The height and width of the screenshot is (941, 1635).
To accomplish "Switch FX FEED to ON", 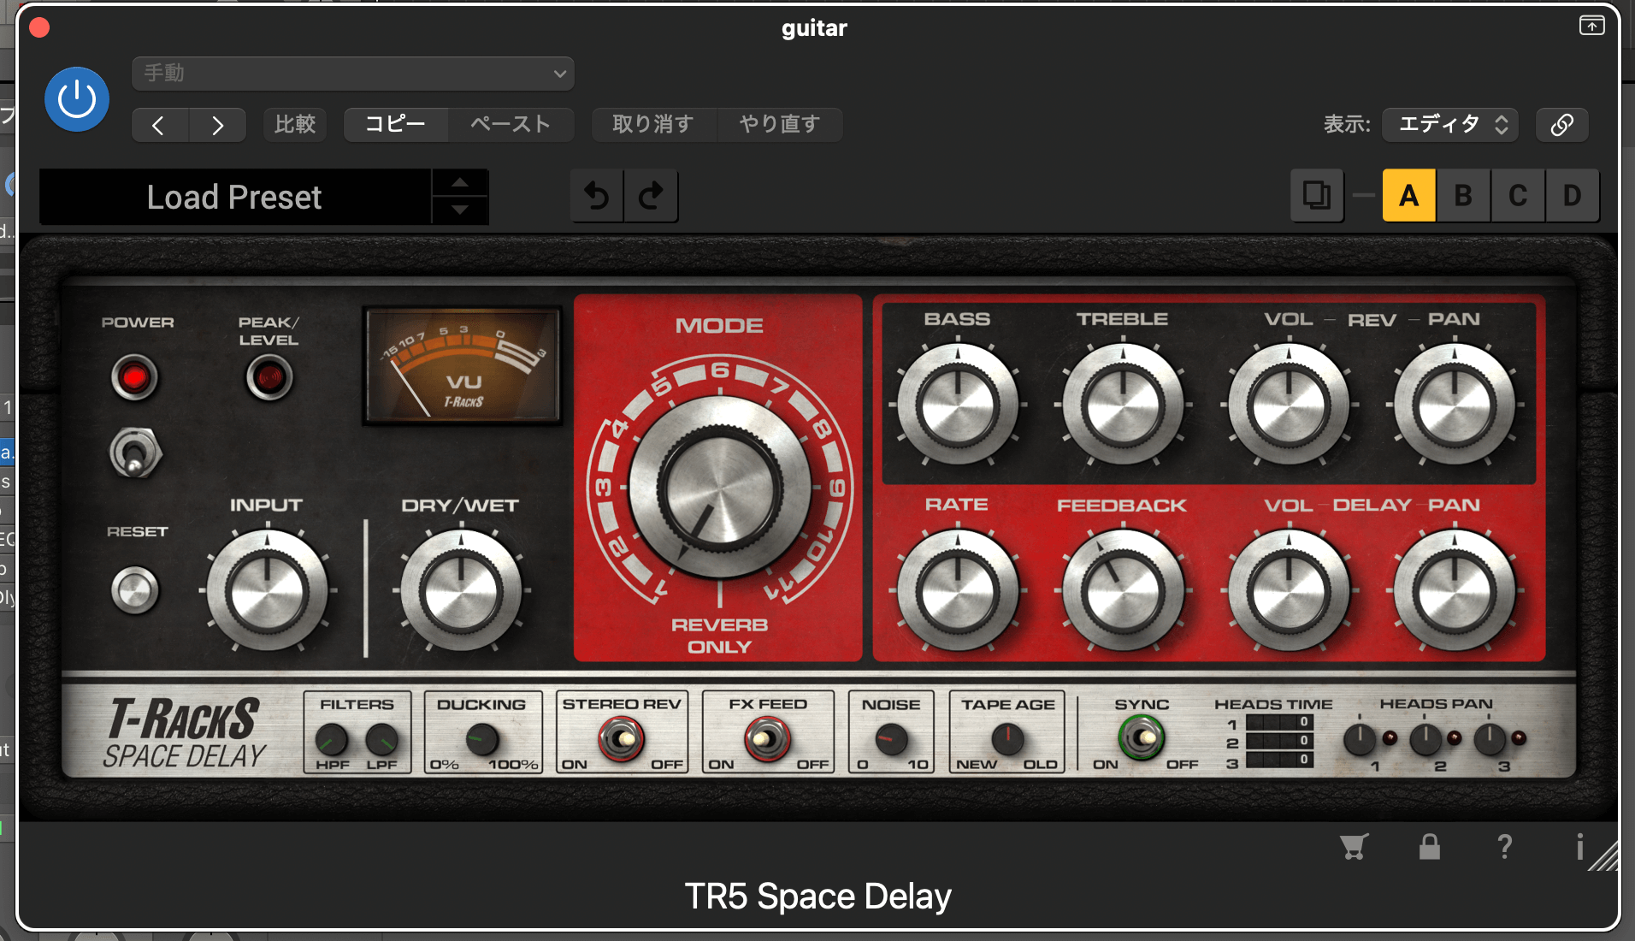I will click(767, 737).
